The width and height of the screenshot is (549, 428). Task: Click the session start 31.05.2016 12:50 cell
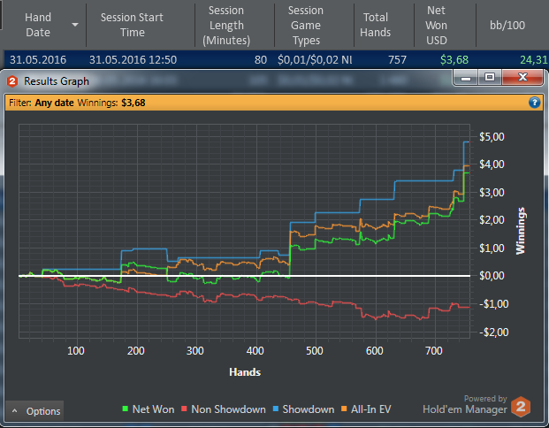click(x=133, y=60)
